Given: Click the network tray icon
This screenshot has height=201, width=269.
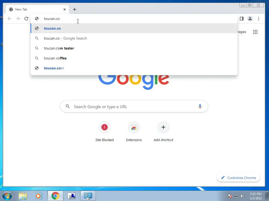Looking at the screenshot, I should 236,196.
